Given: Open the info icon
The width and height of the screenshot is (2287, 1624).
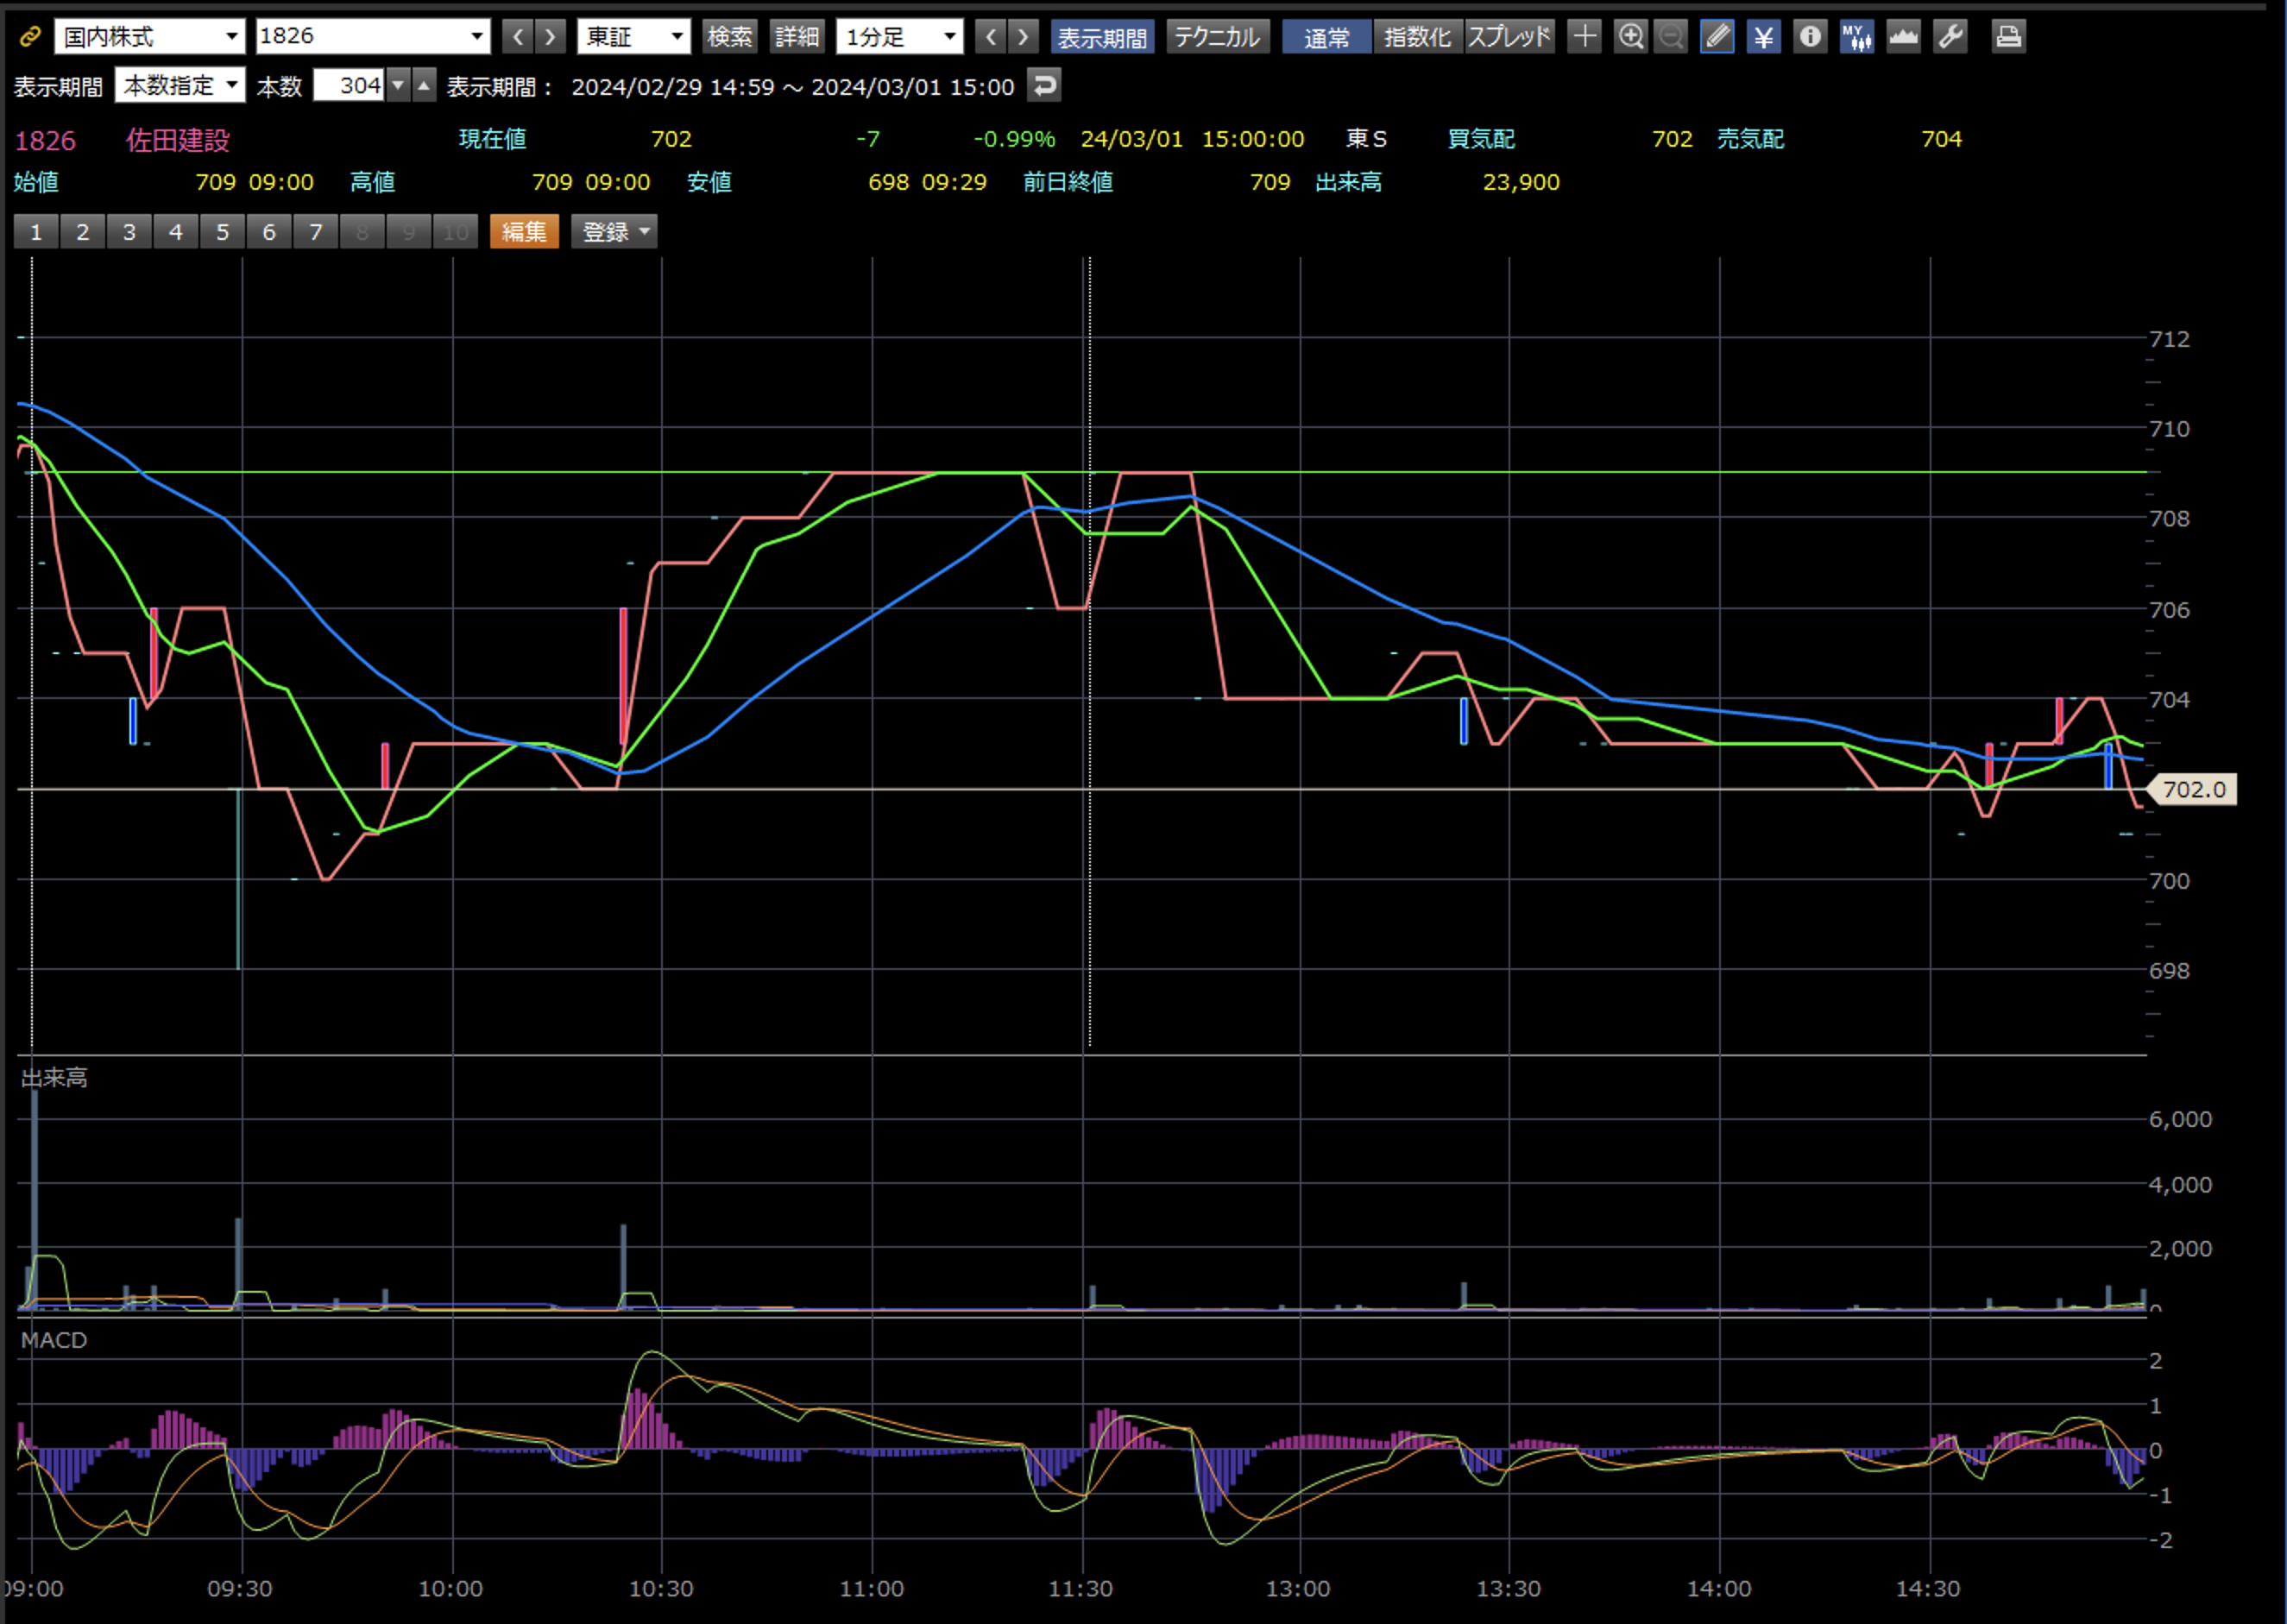Looking at the screenshot, I should pyautogui.click(x=1809, y=37).
